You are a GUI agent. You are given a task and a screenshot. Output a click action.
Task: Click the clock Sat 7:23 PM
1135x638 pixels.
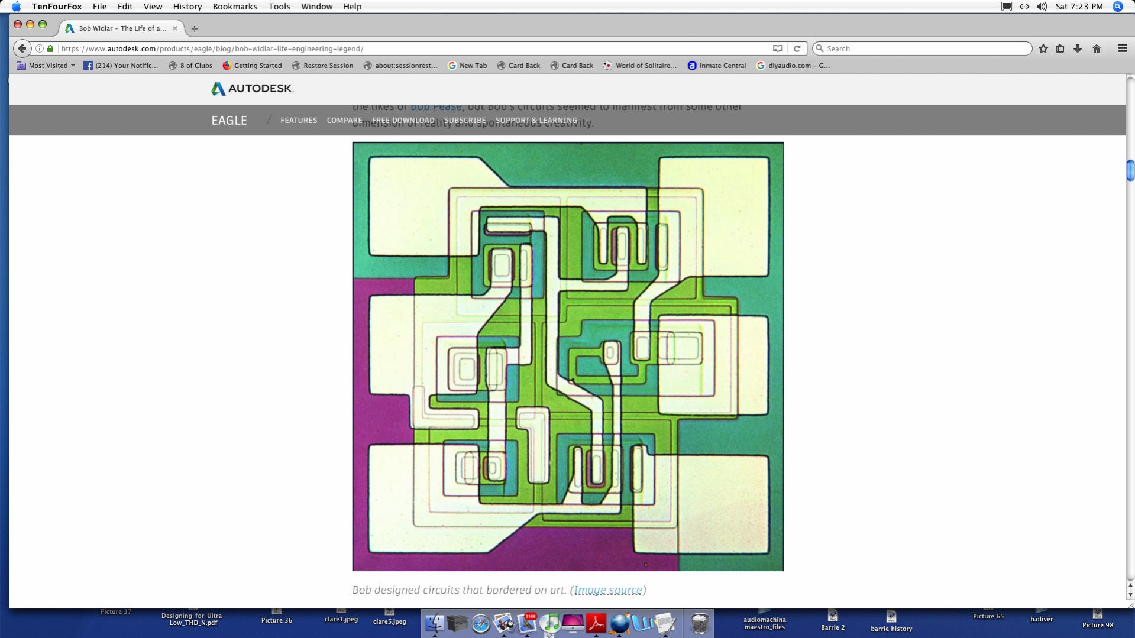pos(1079,7)
